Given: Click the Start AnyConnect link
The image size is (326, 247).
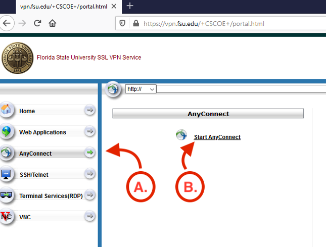Looking at the screenshot, I should click(217, 137).
